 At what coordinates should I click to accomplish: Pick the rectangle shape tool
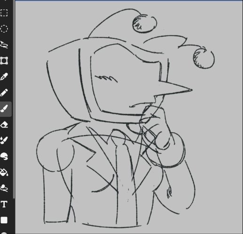point(4,220)
